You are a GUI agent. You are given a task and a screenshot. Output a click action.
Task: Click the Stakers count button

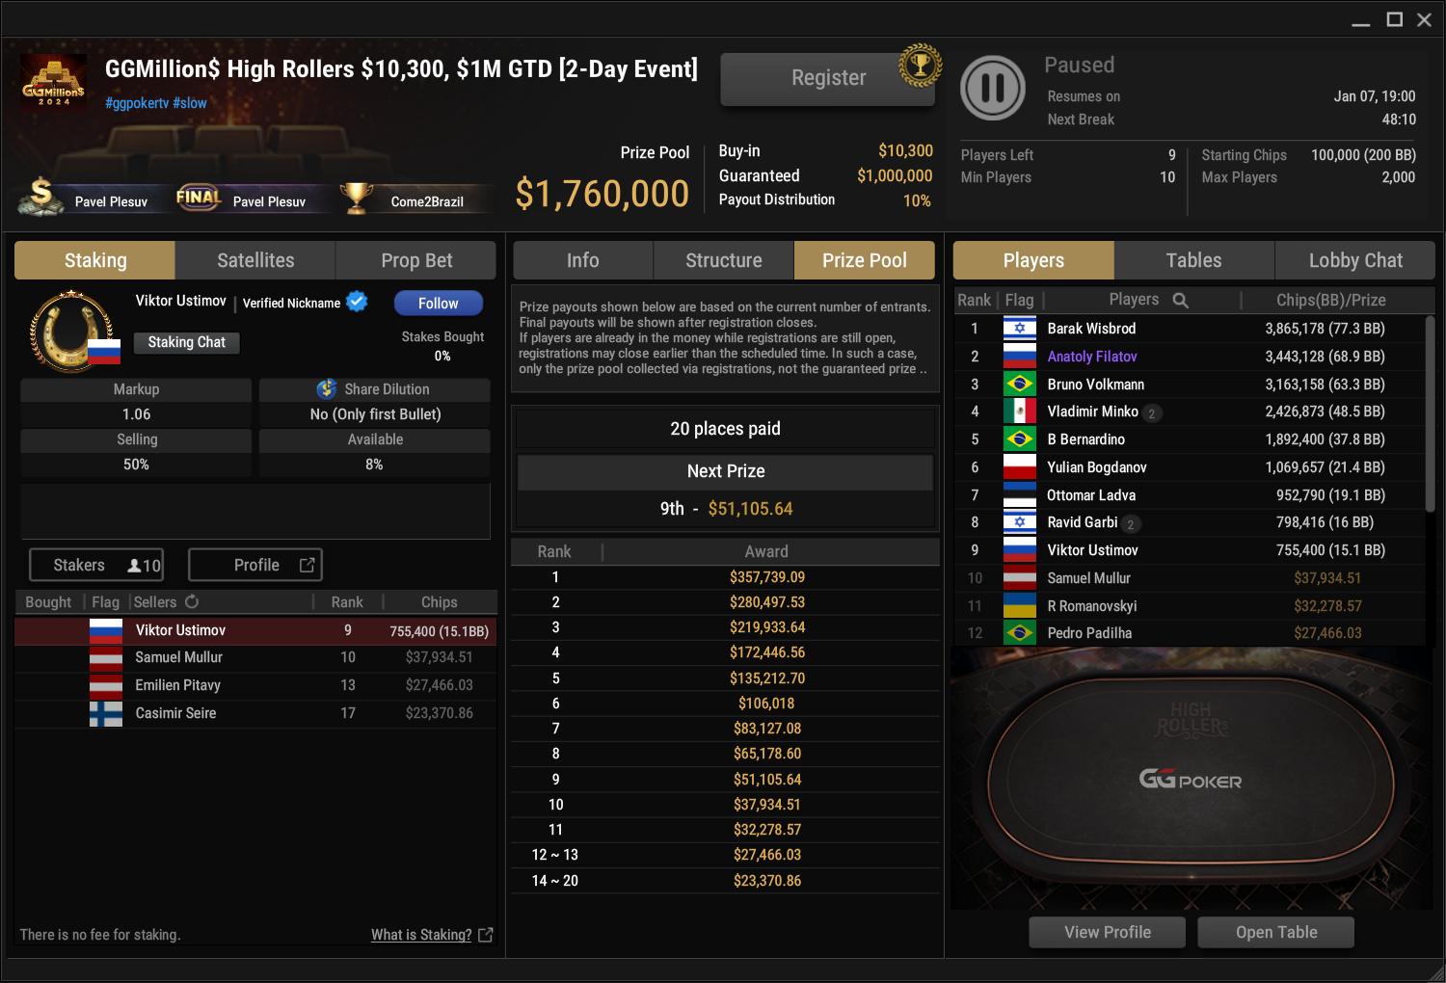(x=96, y=565)
